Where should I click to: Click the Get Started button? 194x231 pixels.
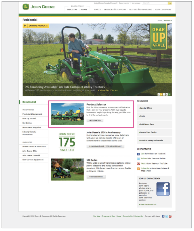click(x=95, y=120)
